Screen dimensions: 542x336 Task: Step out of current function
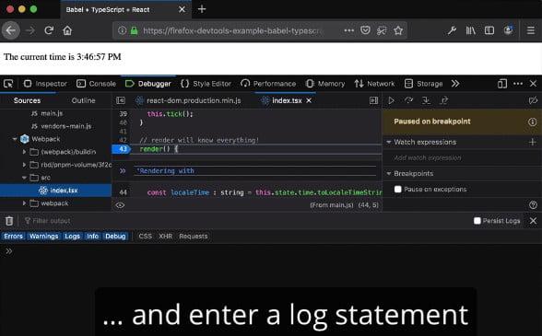pos(444,100)
